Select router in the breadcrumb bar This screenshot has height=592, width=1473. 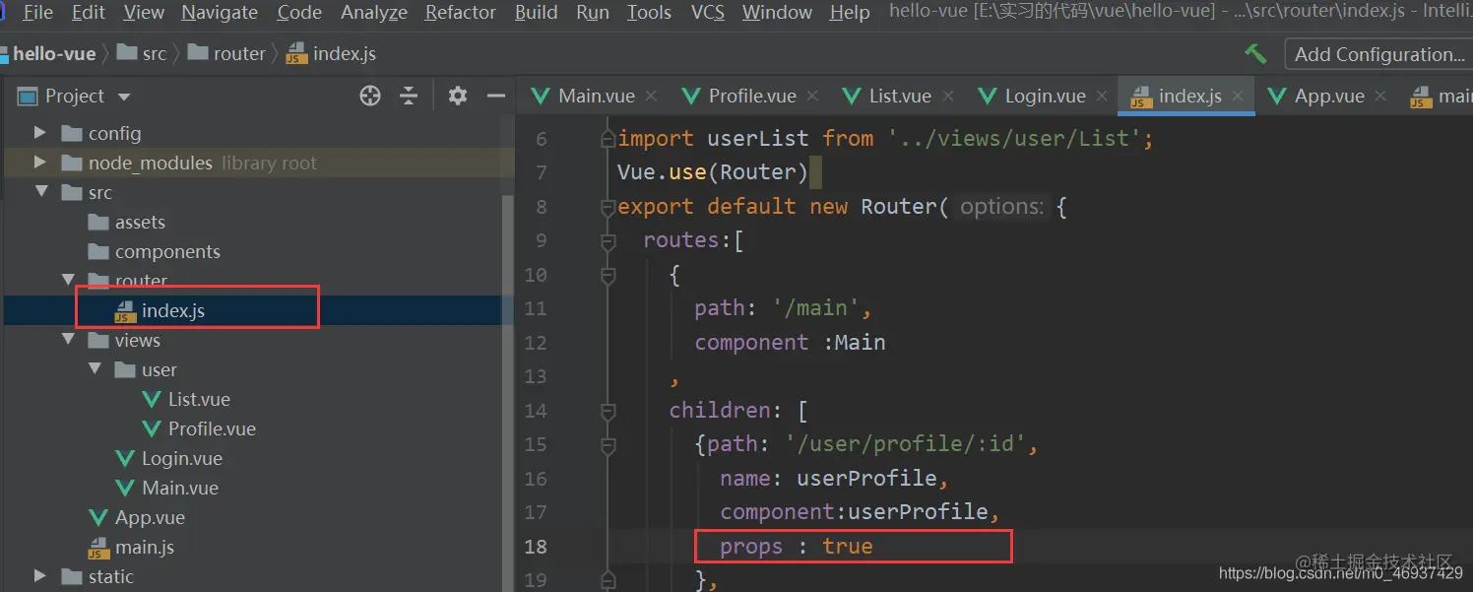tap(227, 54)
